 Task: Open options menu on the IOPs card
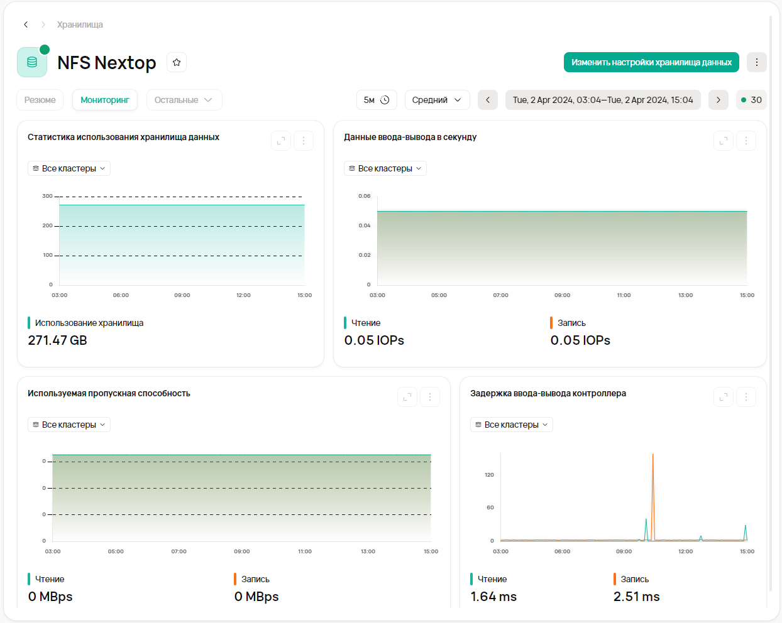click(746, 141)
